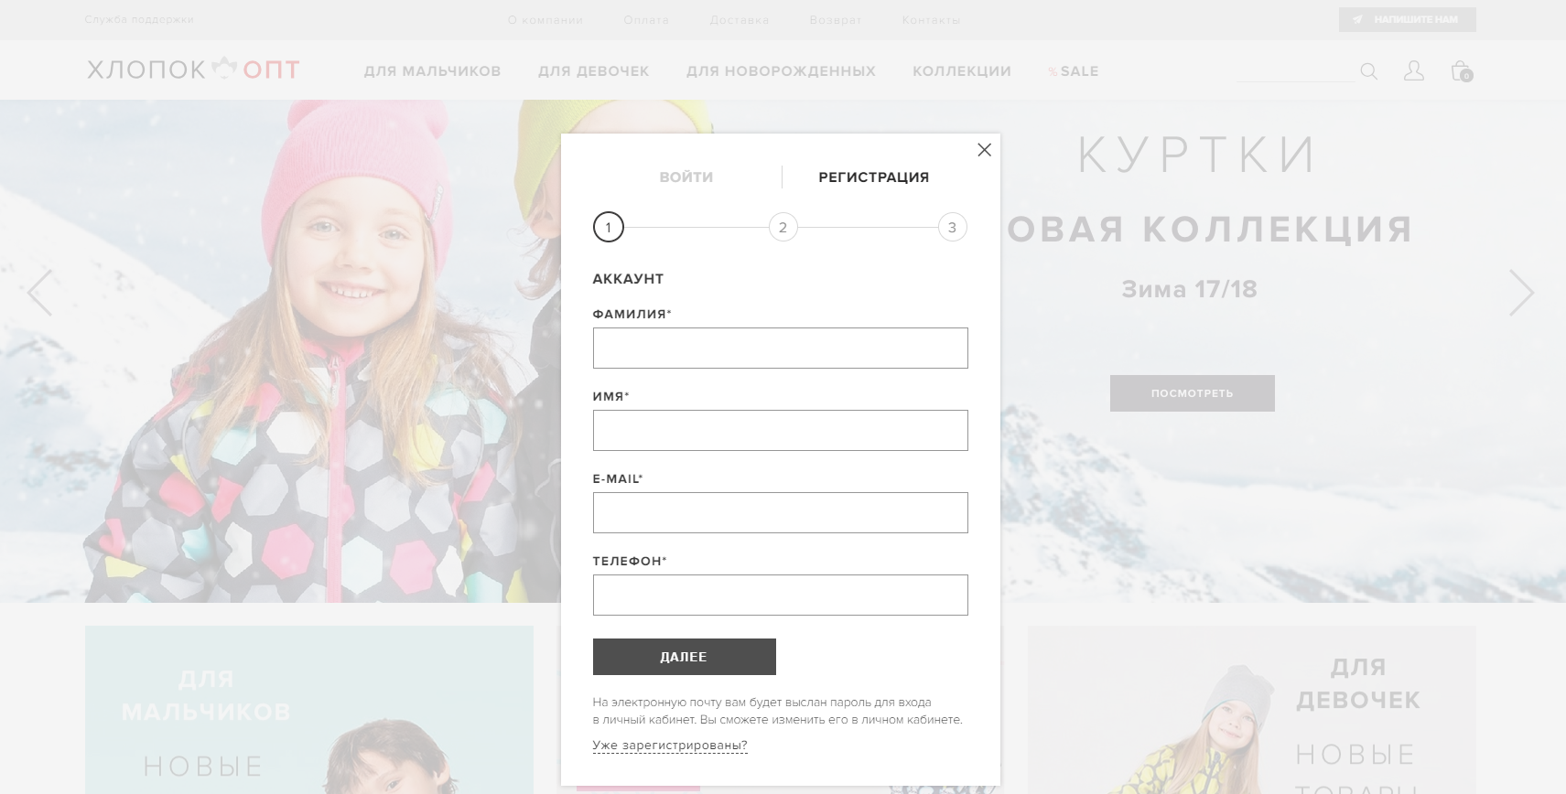Close the registration dialog with the X
The image size is (1566, 794).
(x=984, y=150)
